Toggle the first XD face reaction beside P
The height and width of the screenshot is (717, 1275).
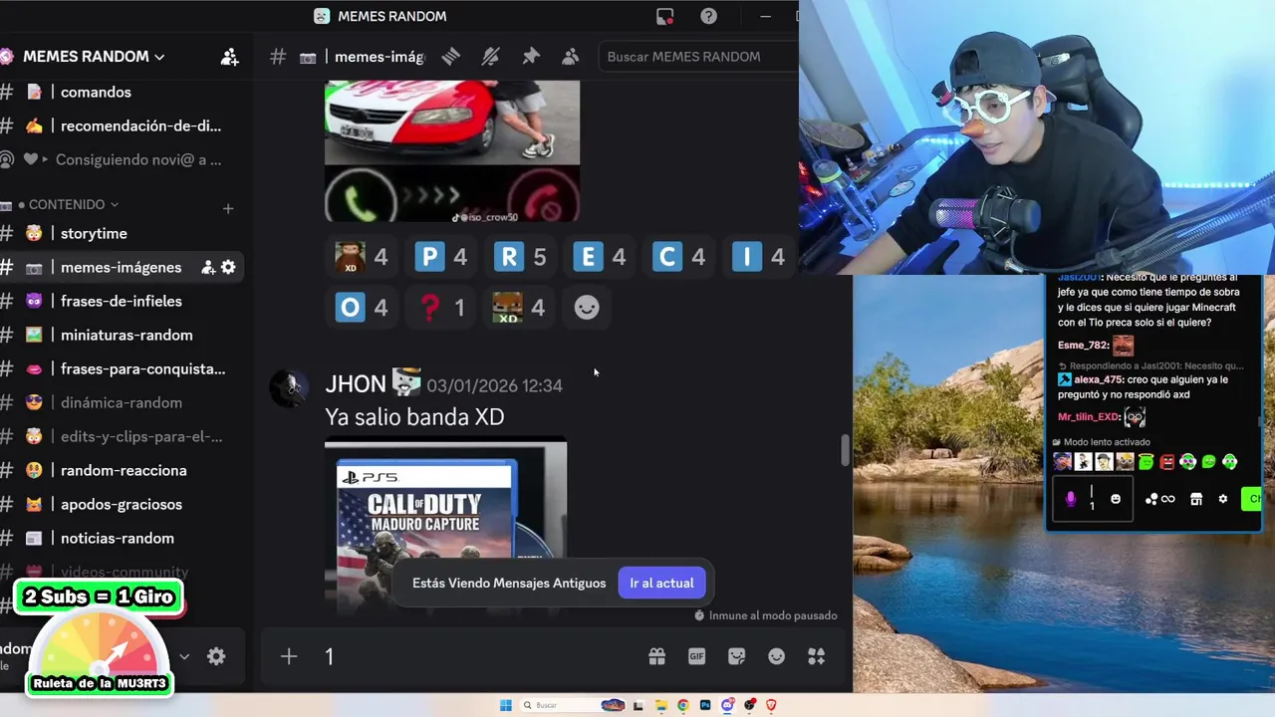pyautogui.click(x=362, y=257)
